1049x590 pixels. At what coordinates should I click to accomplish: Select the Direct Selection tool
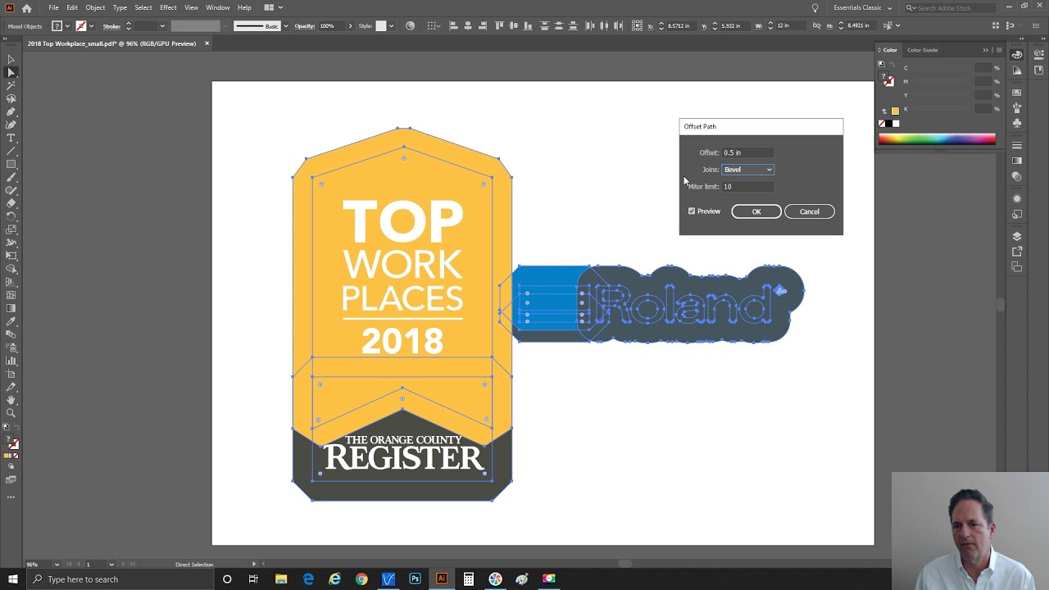point(11,72)
